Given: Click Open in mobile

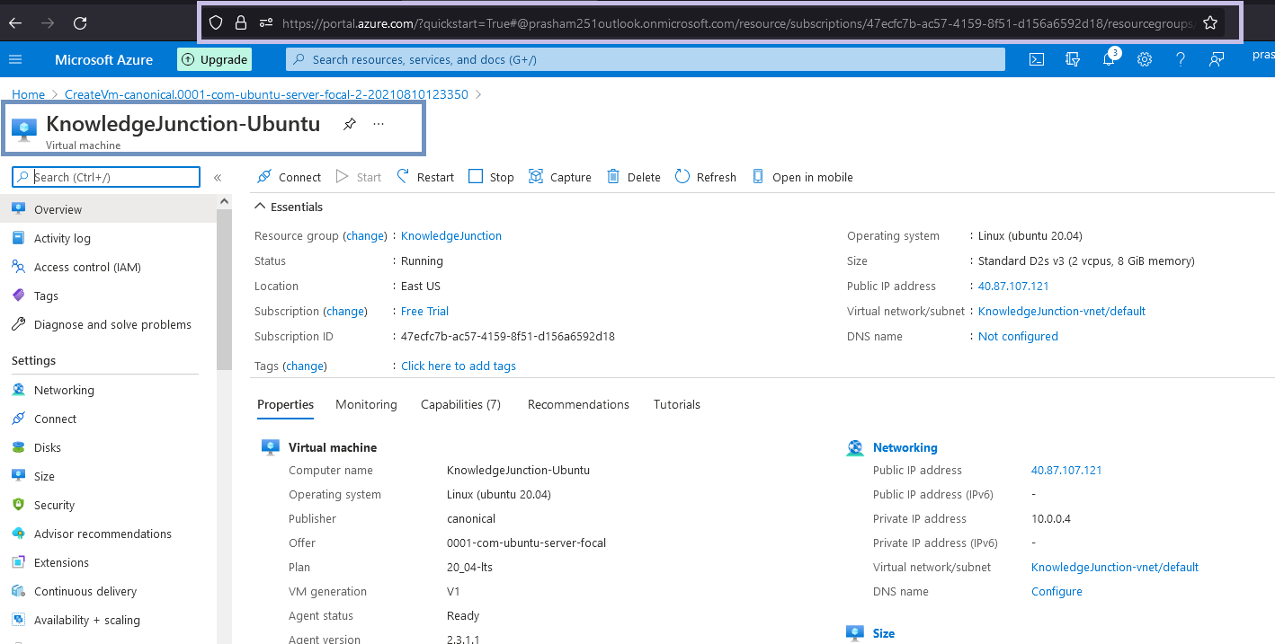Looking at the screenshot, I should coord(802,177).
